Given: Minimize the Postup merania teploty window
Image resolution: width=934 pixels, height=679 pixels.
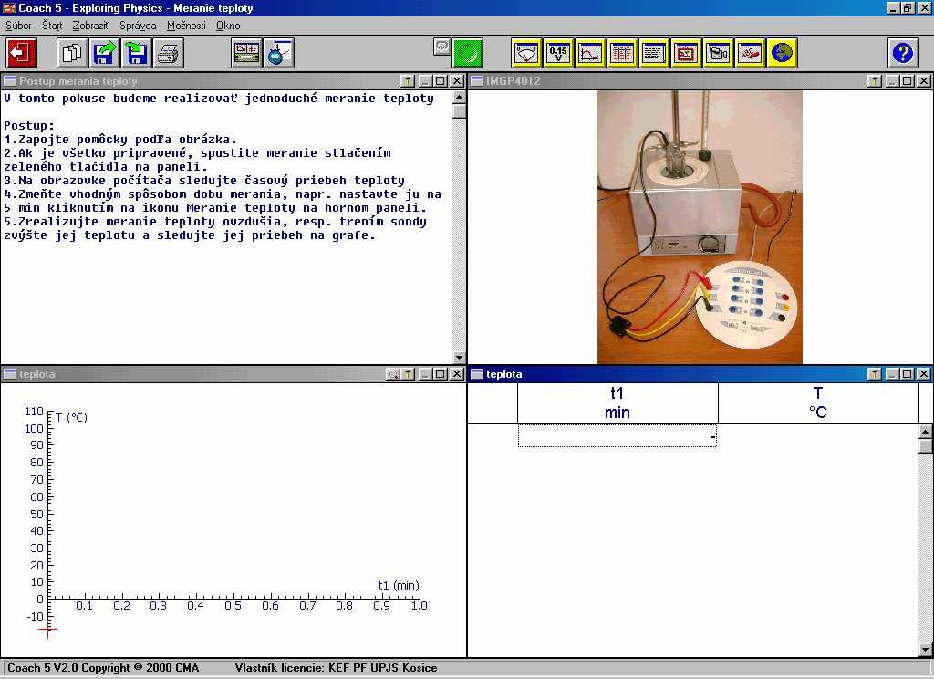Looking at the screenshot, I should [425, 80].
